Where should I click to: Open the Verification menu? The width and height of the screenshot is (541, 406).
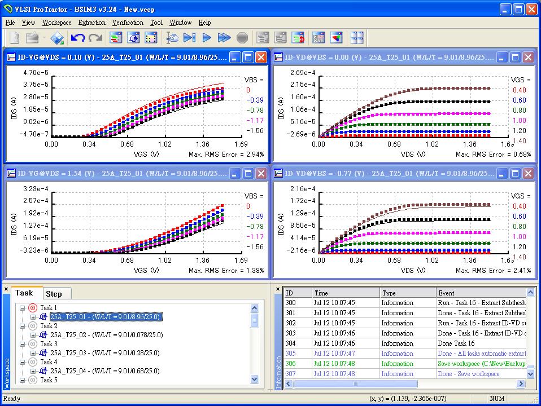pyautogui.click(x=128, y=23)
